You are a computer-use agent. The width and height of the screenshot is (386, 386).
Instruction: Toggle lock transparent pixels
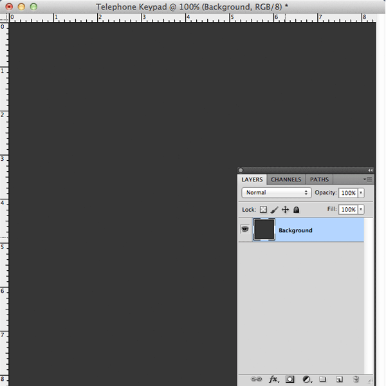click(263, 210)
